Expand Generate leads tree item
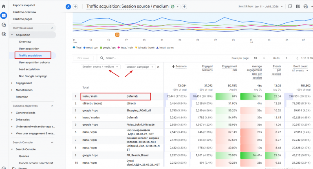The width and height of the screenshot is (313, 169). pyautogui.click(x=12, y=113)
